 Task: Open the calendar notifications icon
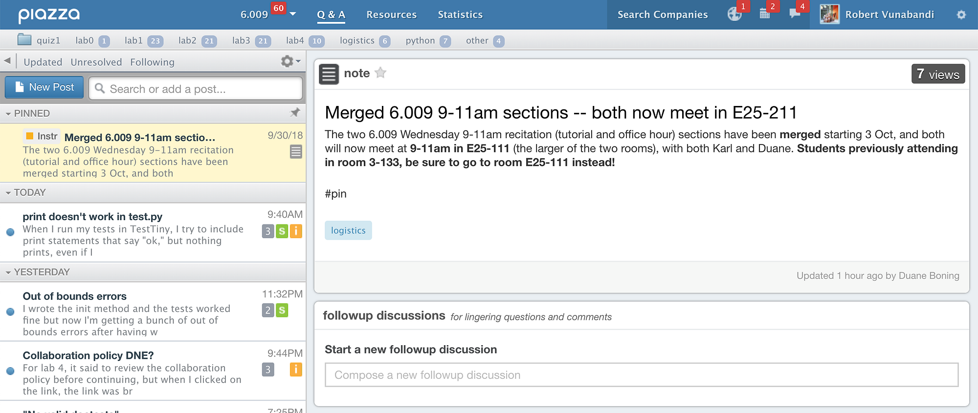pos(765,14)
